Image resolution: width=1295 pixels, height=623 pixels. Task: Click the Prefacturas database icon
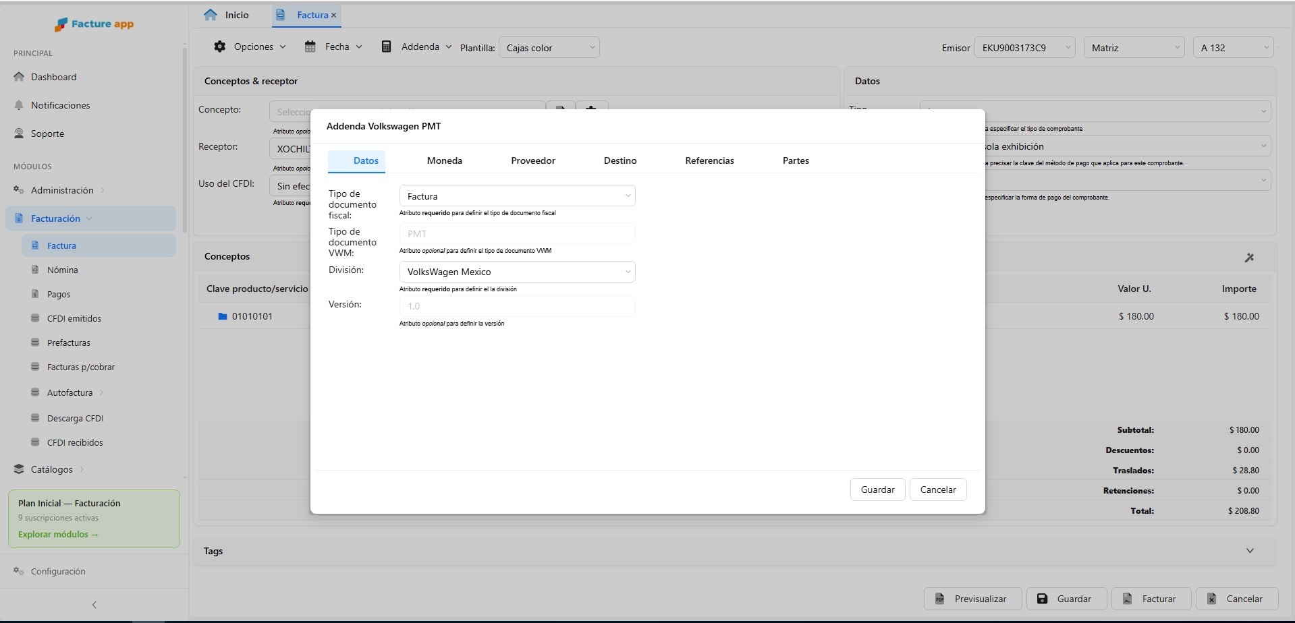[x=35, y=343]
